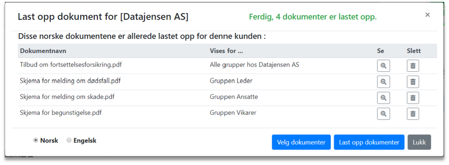Click the Skjema for begunstigelse.pdf row name

(x=61, y=113)
